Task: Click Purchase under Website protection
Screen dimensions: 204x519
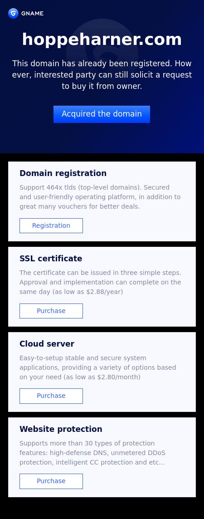Action: pyautogui.click(x=51, y=481)
